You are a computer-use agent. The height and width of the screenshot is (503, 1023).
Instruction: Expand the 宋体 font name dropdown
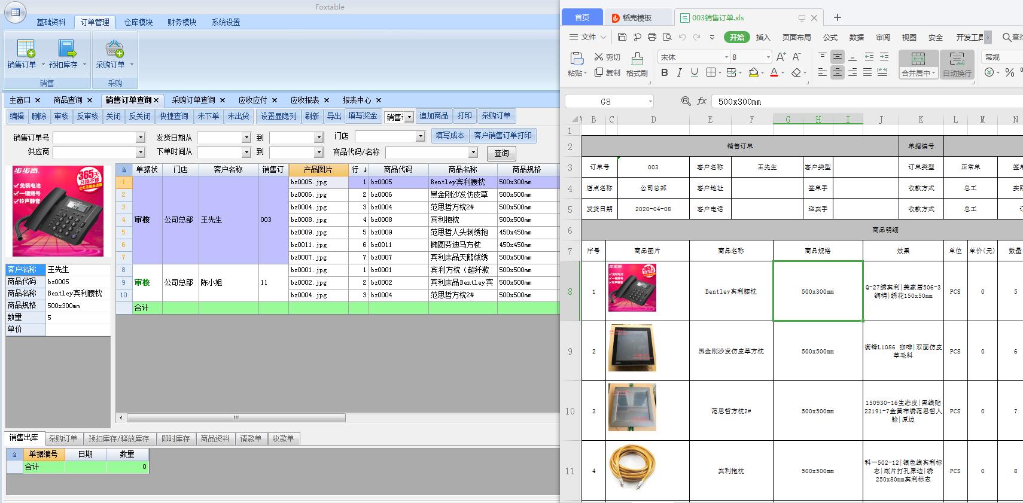(x=726, y=57)
